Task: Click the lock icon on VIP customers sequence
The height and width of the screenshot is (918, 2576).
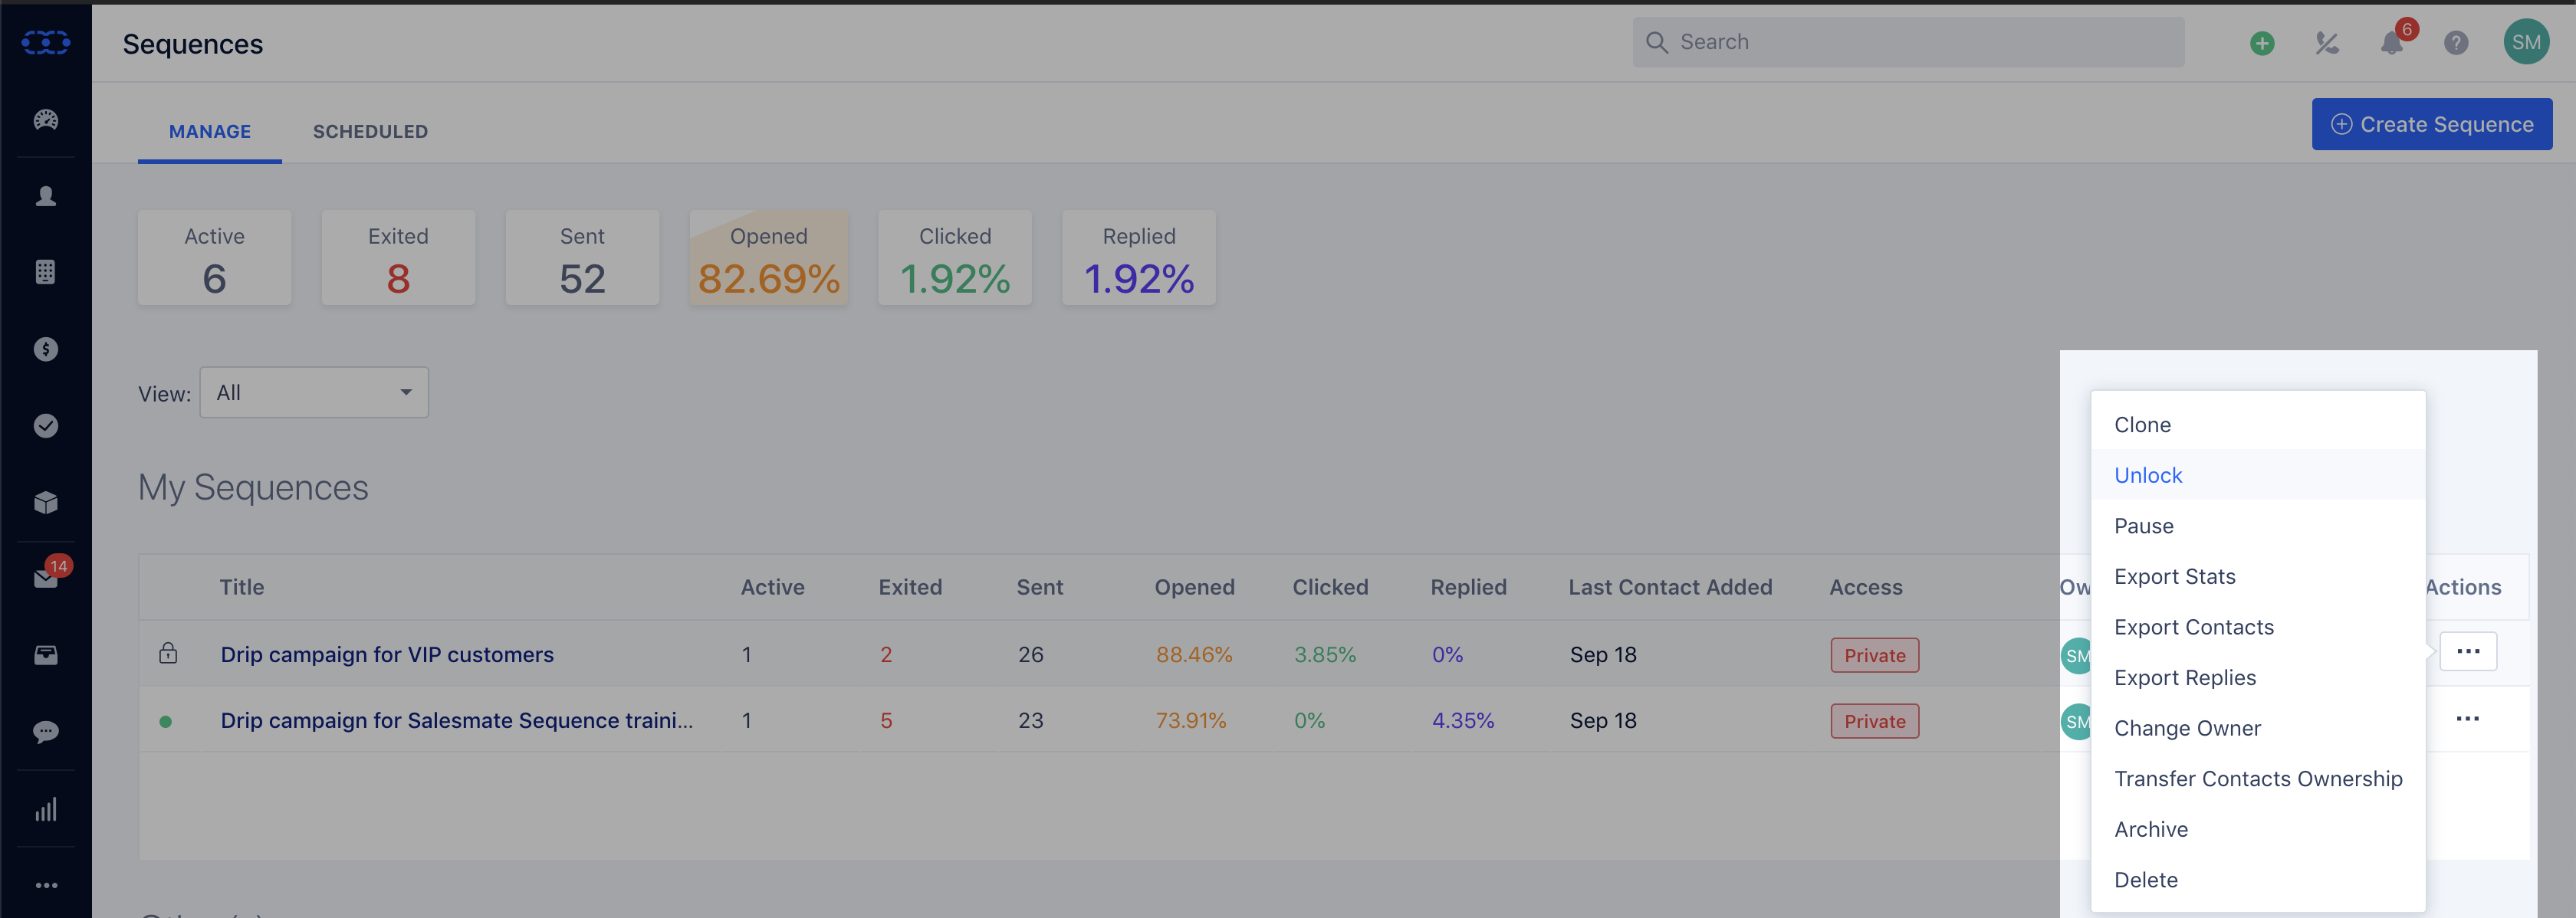Action: pyautogui.click(x=168, y=654)
